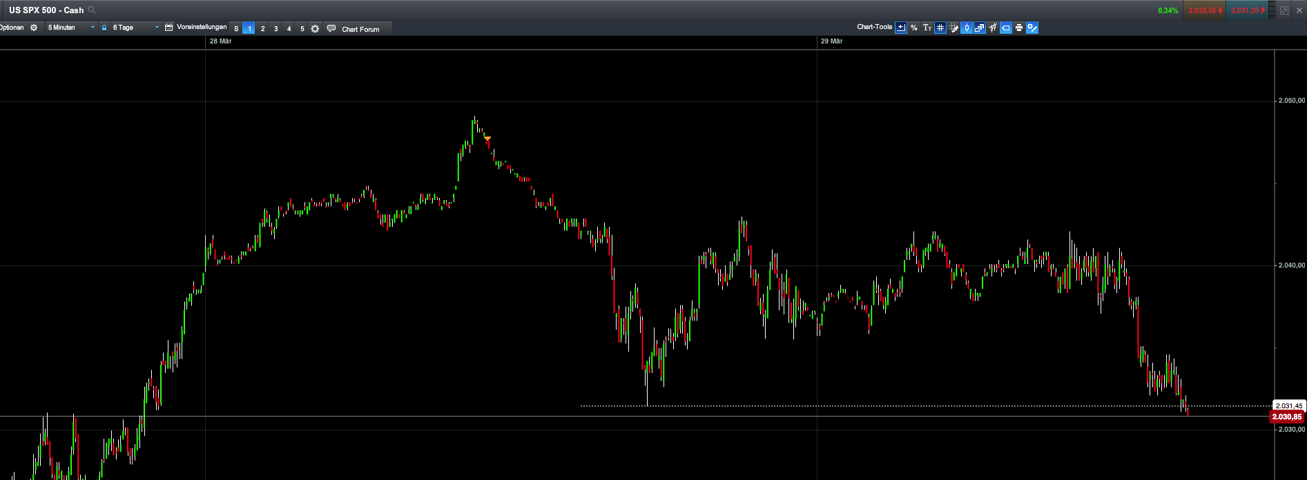1307x480 pixels.
Task: Click the US SPX 500 - Cash title
Action: coord(46,10)
